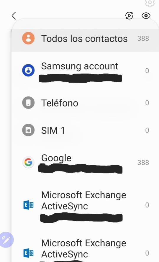Click the orange Todos los contactos avatar icon
Screen dimensions: 159x262
click(28, 38)
